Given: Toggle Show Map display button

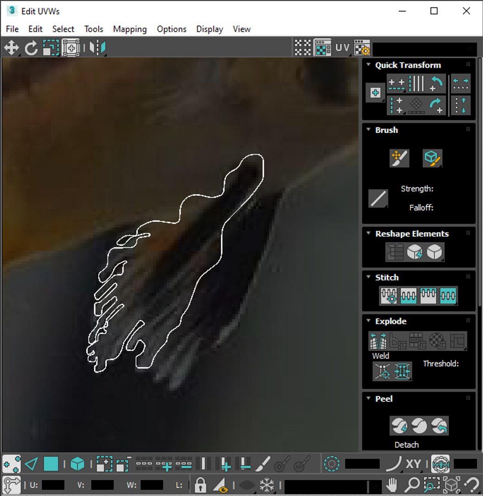Looking at the screenshot, I should point(323,48).
